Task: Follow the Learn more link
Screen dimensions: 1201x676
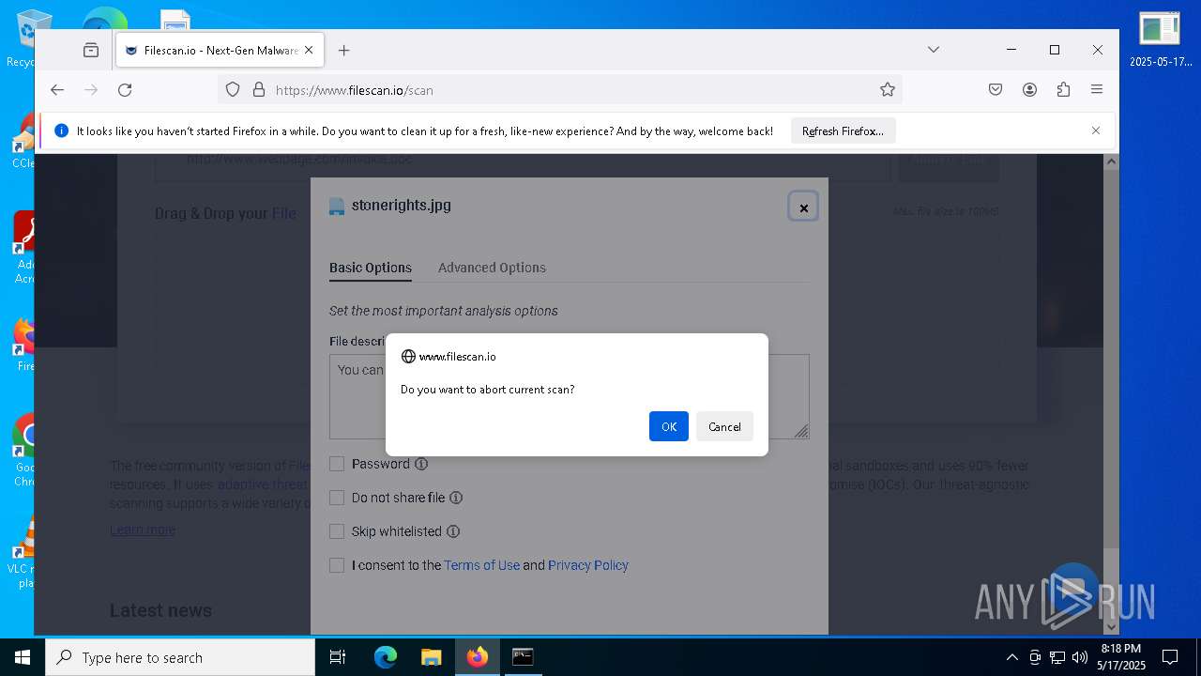Action: (143, 530)
